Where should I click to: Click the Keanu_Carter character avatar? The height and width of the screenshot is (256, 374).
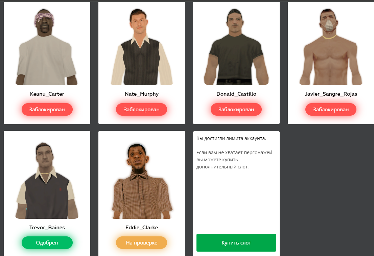[47, 47]
